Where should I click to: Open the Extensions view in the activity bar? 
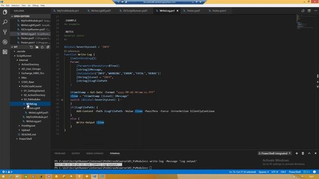coord(5,52)
